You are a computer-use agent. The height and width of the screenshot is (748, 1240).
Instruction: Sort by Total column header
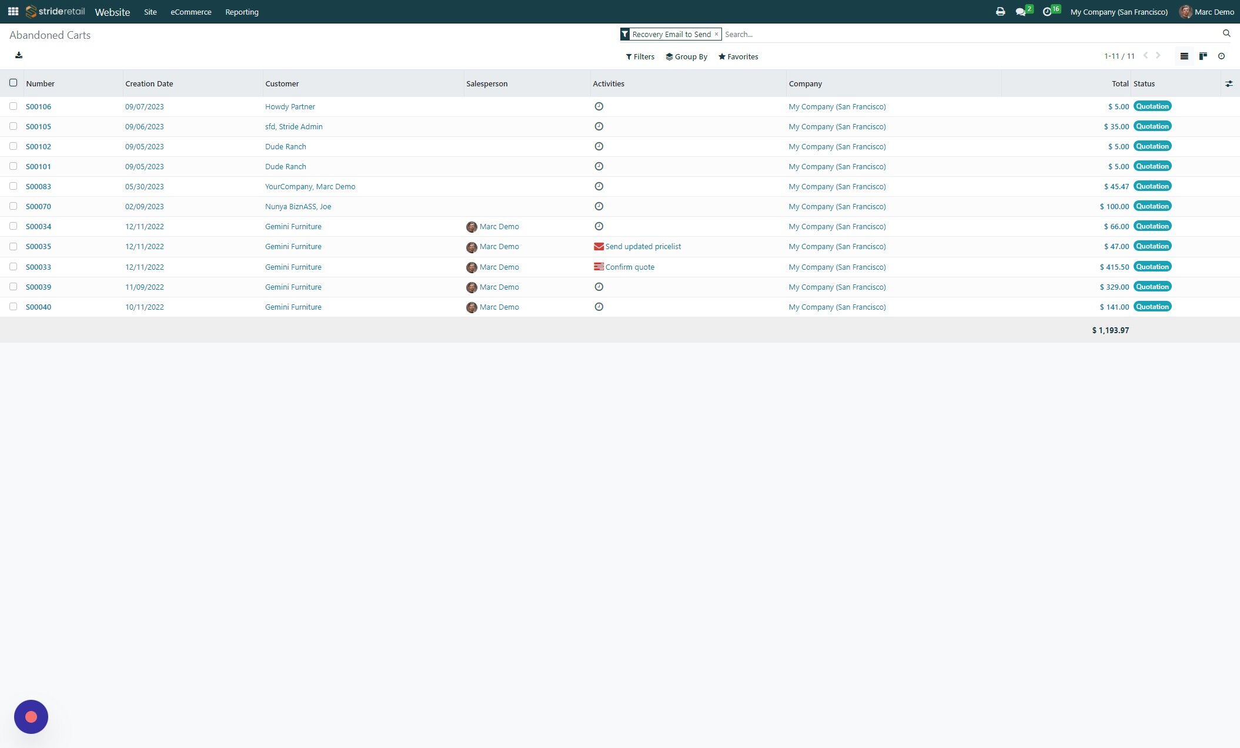tap(1120, 83)
